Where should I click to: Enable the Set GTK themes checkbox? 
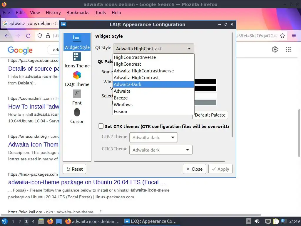tap(101, 126)
